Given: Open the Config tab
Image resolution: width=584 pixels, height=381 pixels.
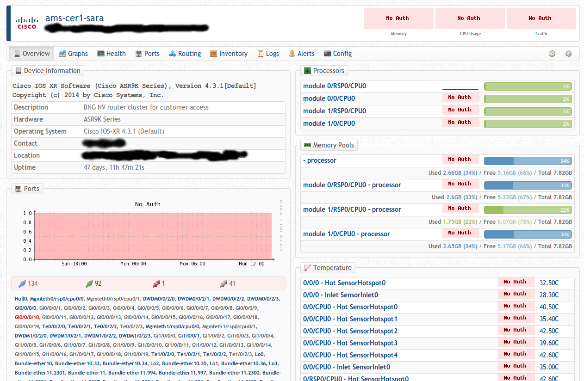Looking at the screenshot, I should [x=338, y=54].
